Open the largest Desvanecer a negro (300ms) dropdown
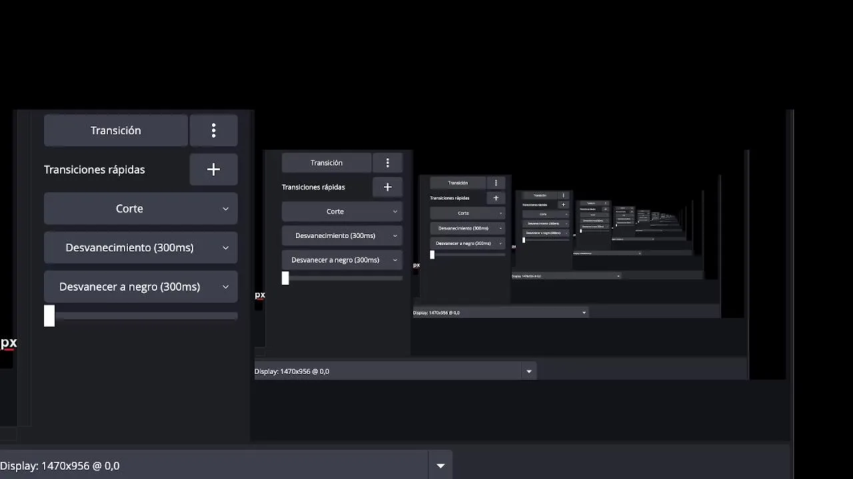The width and height of the screenshot is (853, 479). pyautogui.click(x=141, y=287)
